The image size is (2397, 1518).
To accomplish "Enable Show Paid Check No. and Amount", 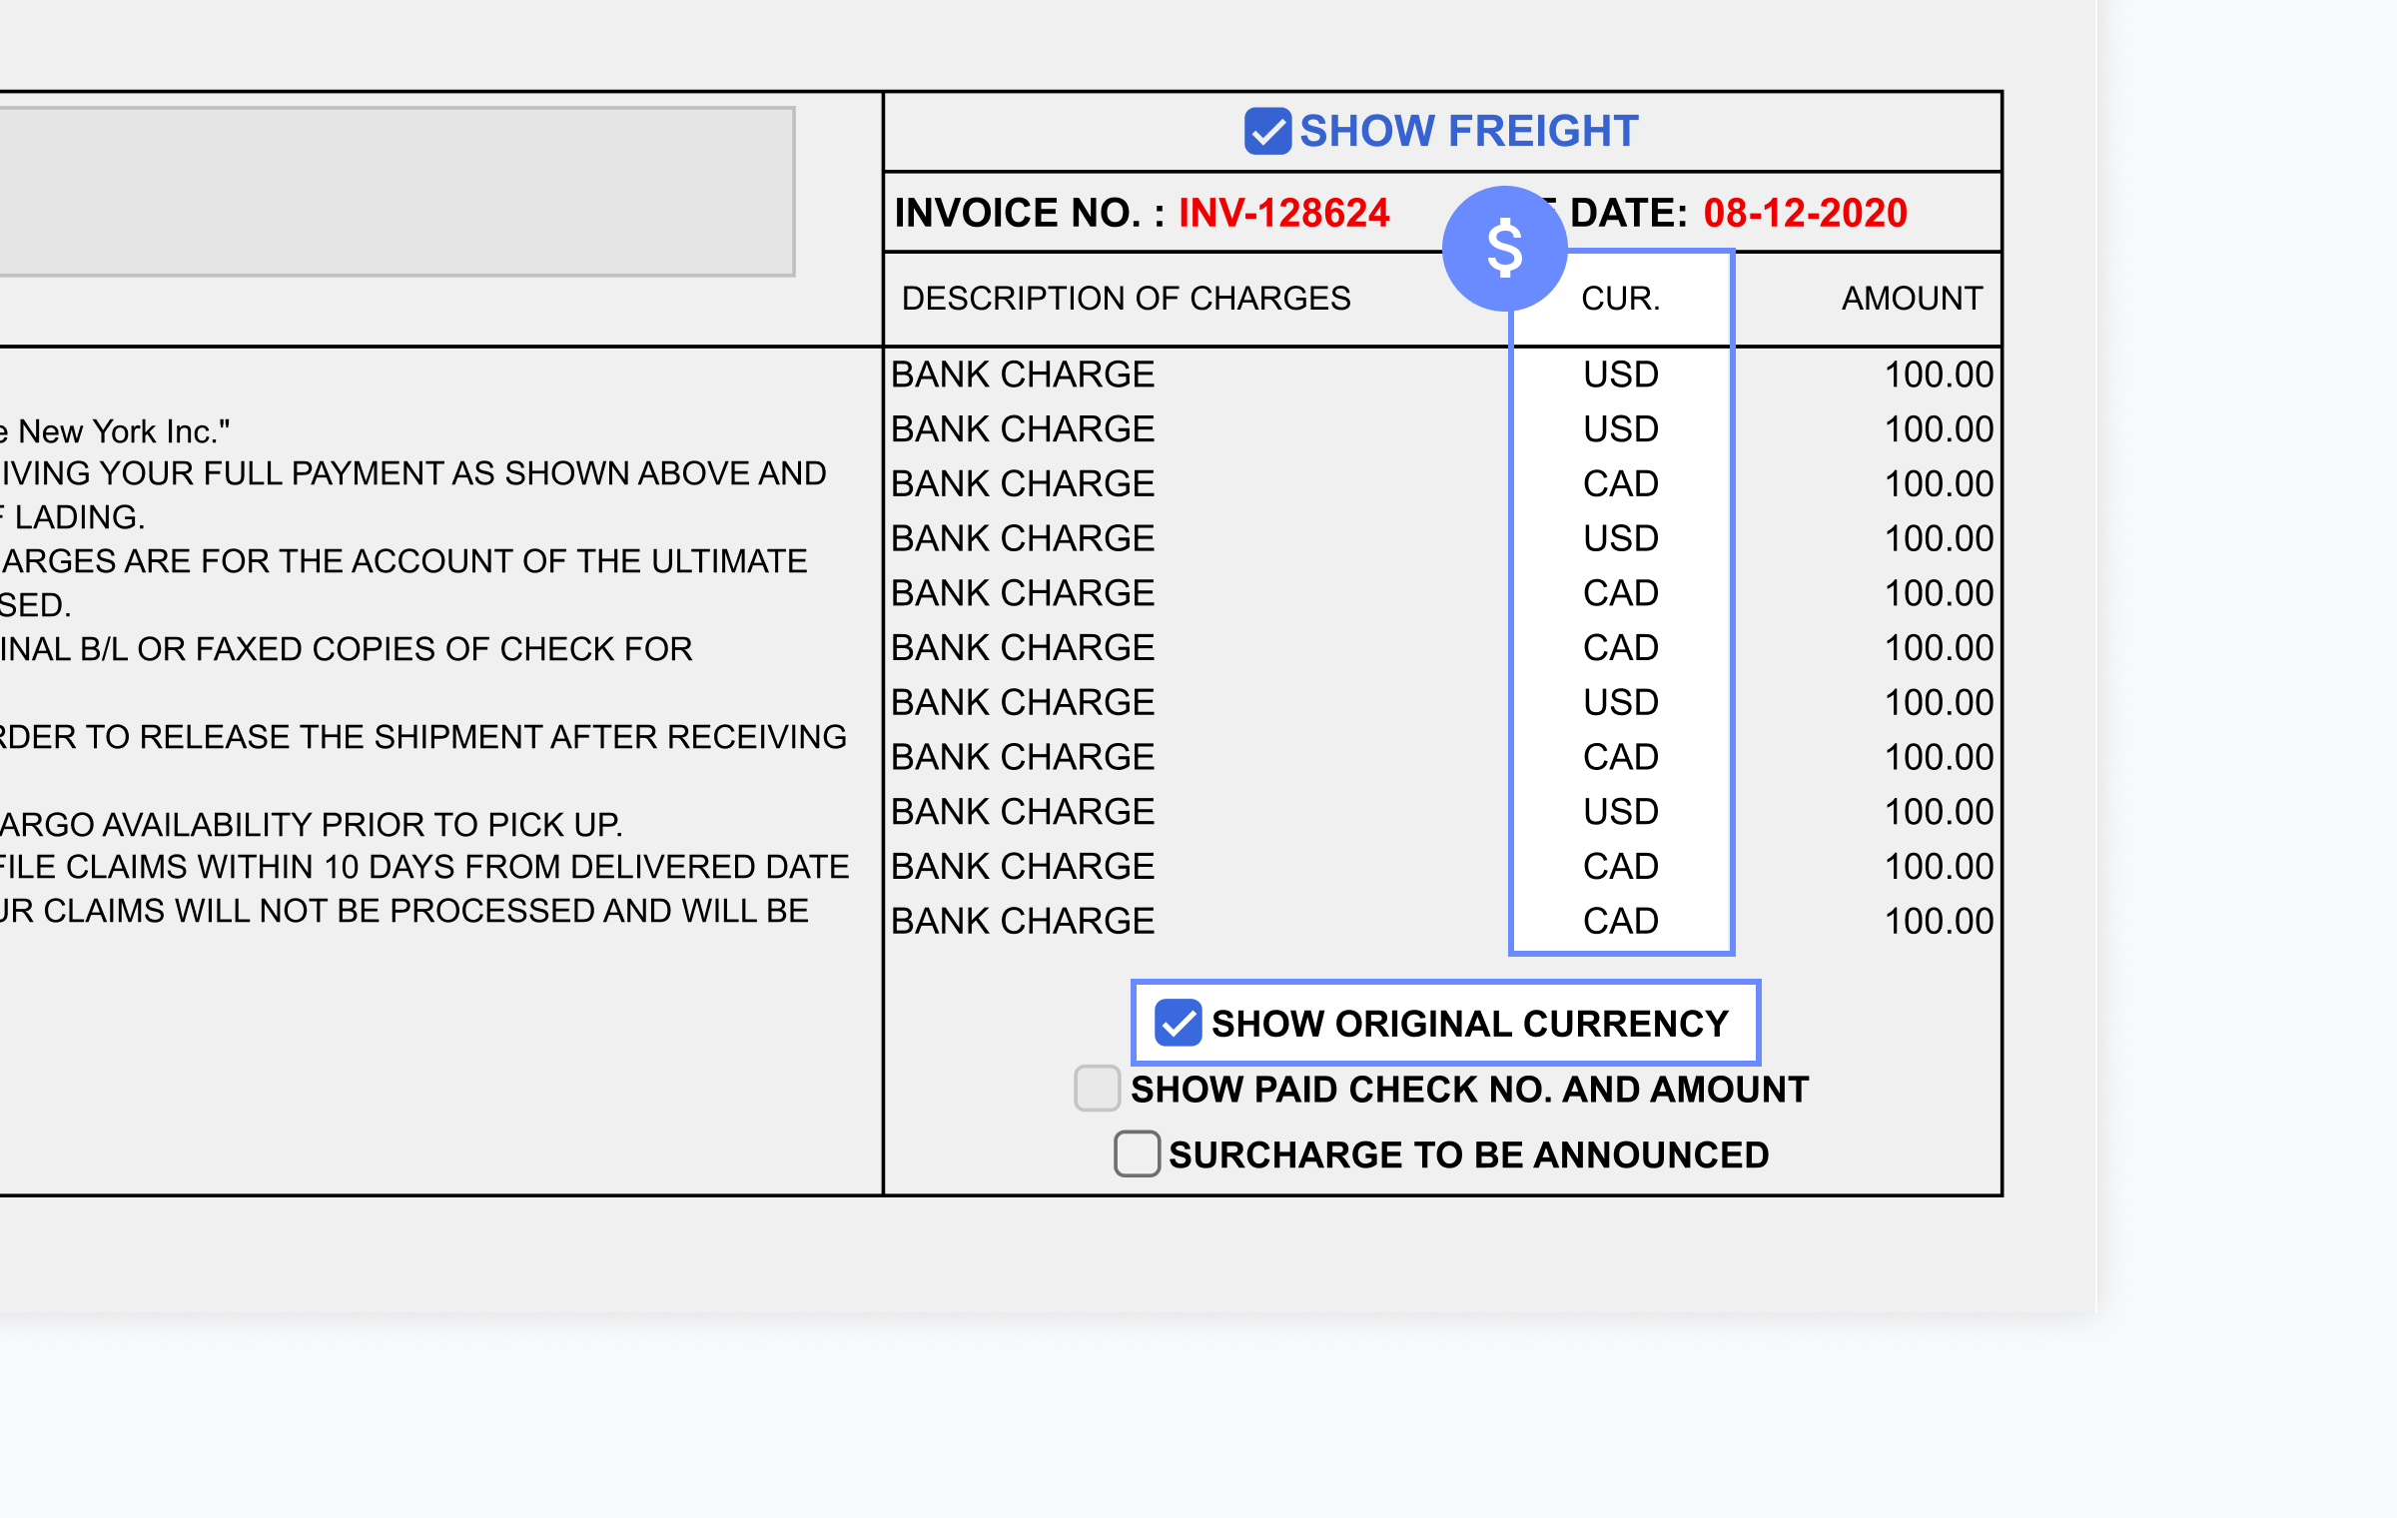I will (x=1097, y=1089).
